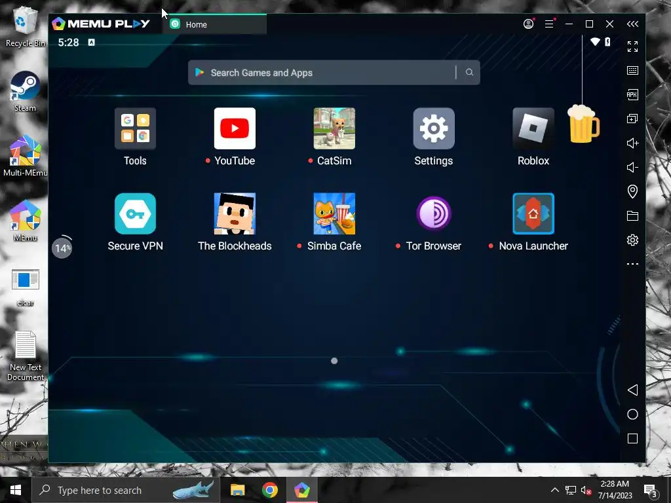Click the home page indicator dot
This screenshot has width=671, height=503.
(x=334, y=361)
